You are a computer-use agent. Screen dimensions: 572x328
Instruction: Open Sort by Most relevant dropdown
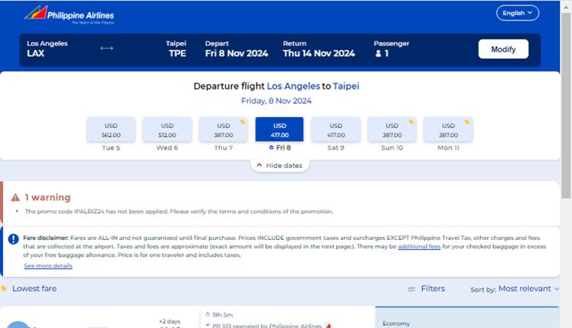529,289
